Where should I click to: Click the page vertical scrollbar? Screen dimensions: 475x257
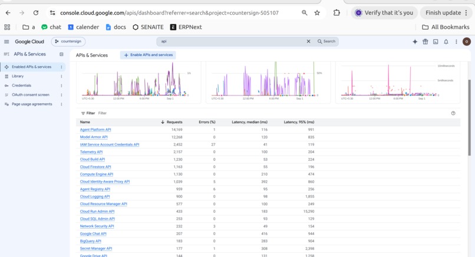click(470, 117)
